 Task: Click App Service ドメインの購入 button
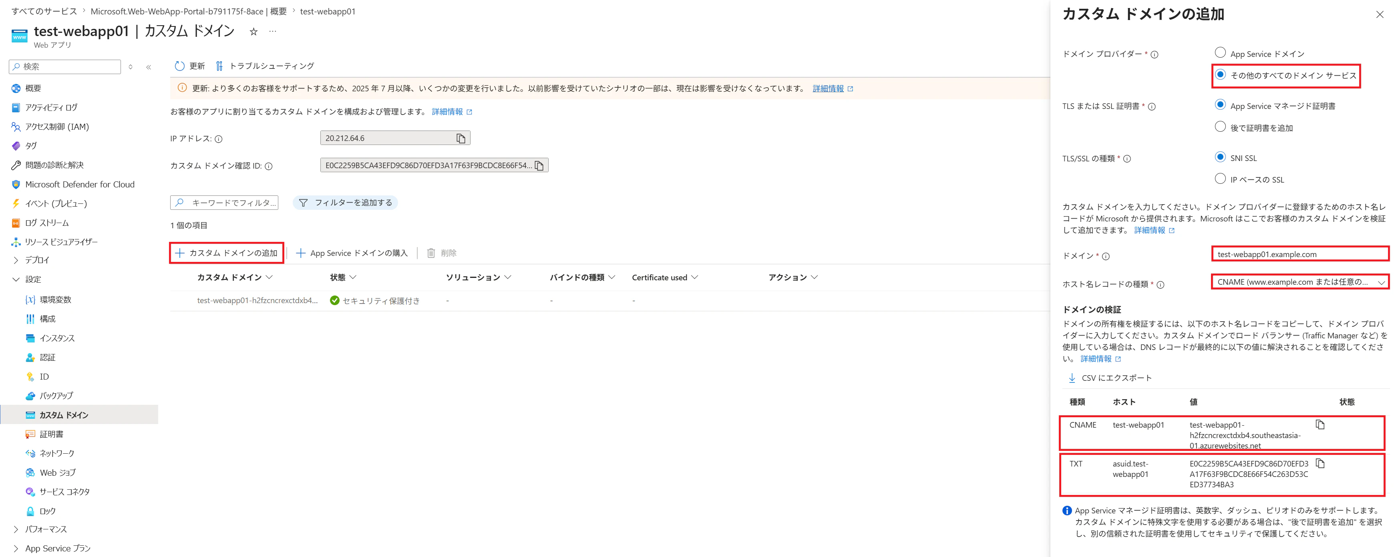pyautogui.click(x=352, y=253)
